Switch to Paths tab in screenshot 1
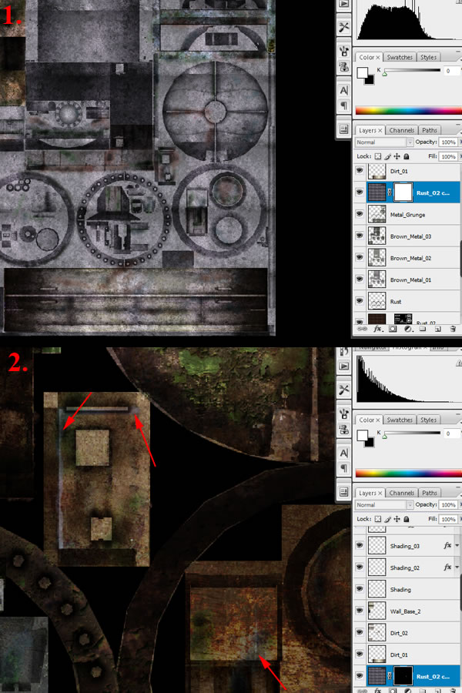 (x=430, y=130)
